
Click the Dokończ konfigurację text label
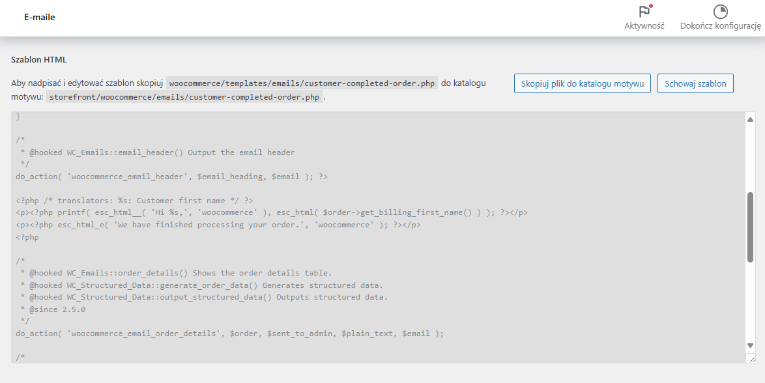(x=721, y=26)
